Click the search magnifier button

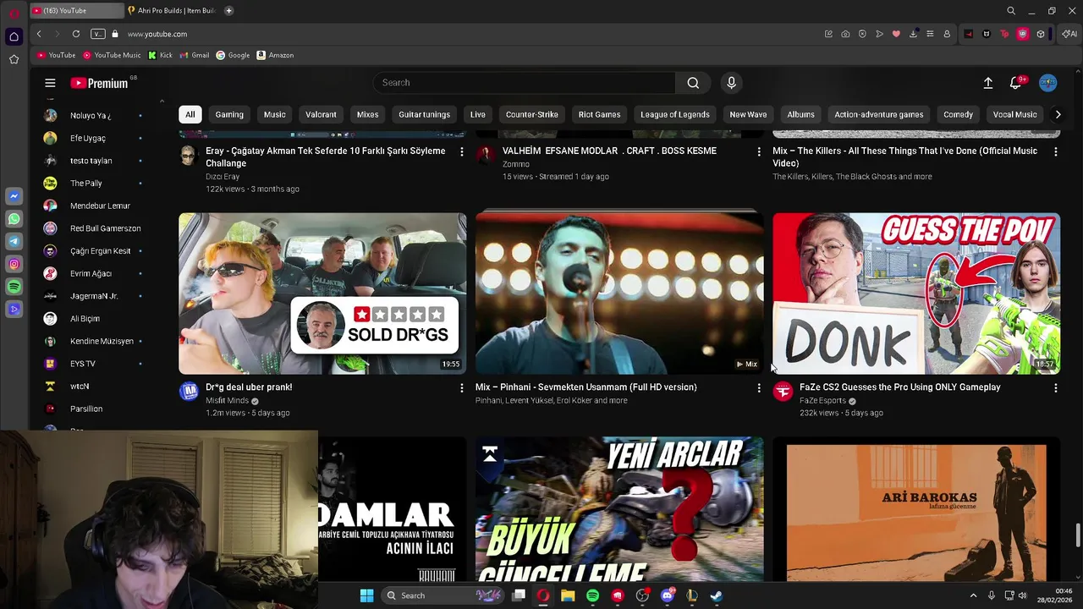point(693,83)
